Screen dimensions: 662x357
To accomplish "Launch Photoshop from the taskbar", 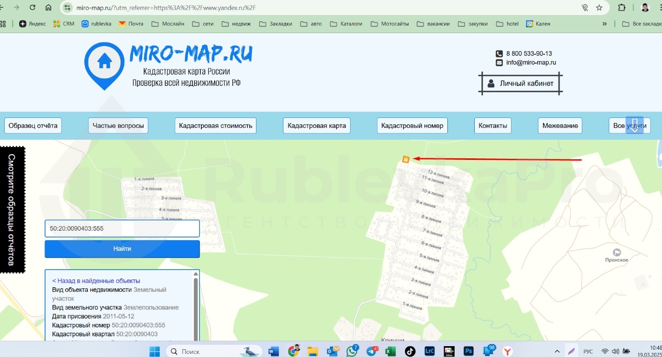I will click(469, 351).
